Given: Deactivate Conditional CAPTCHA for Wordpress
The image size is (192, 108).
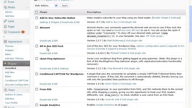Looking at the screenshot, I should point(45,84).
